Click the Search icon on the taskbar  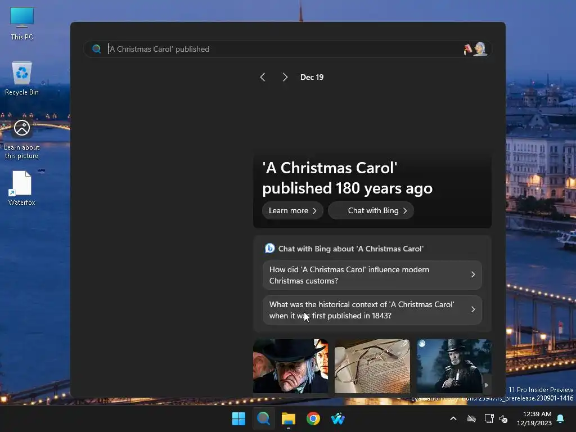pos(263,418)
